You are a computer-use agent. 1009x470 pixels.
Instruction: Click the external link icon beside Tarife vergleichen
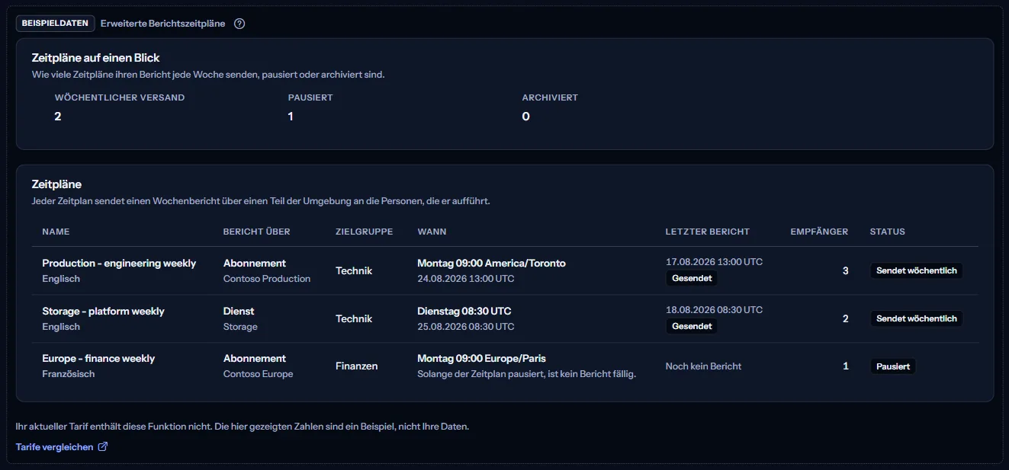click(x=103, y=447)
